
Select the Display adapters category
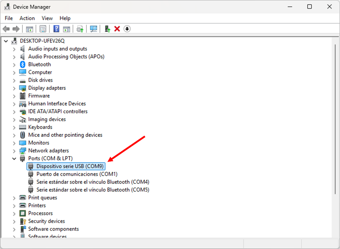tap(47, 88)
